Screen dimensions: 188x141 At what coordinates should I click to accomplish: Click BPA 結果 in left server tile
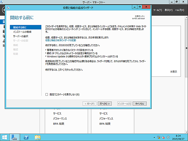pos(59,124)
